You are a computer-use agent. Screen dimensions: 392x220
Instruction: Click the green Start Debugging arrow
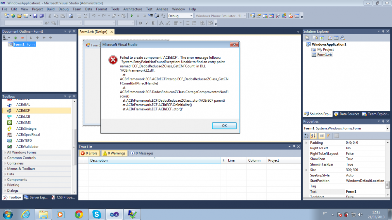point(131,16)
